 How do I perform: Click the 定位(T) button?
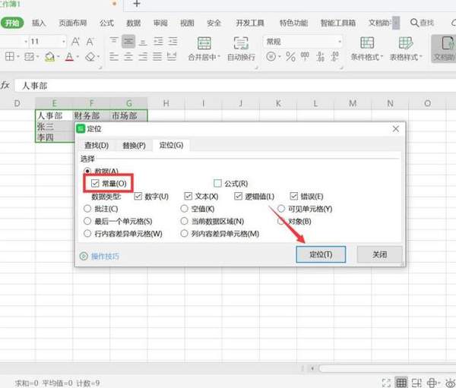[x=321, y=254]
